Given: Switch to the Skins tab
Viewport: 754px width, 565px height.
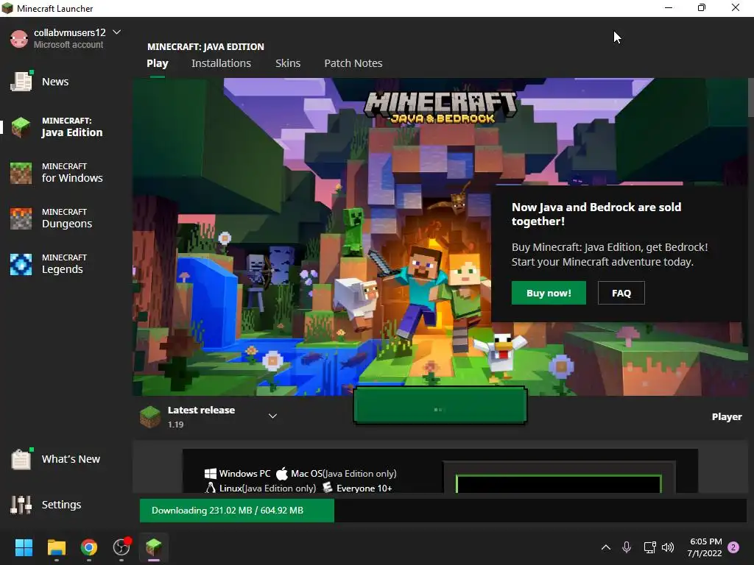Looking at the screenshot, I should point(288,63).
